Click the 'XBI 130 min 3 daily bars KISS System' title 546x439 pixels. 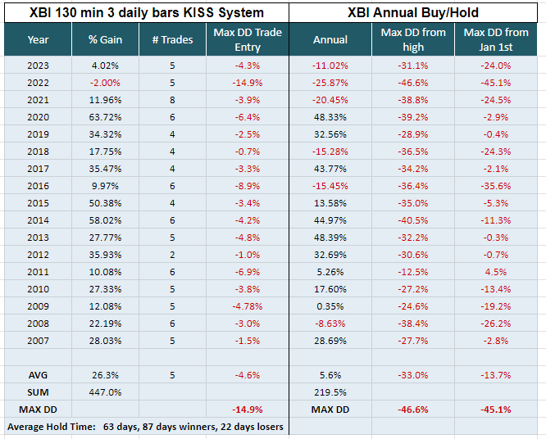pos(146,12)
